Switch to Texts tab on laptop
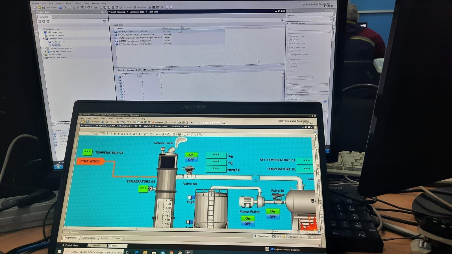The width and height of the screenshot is (452, 254). (x=117, y=238)
